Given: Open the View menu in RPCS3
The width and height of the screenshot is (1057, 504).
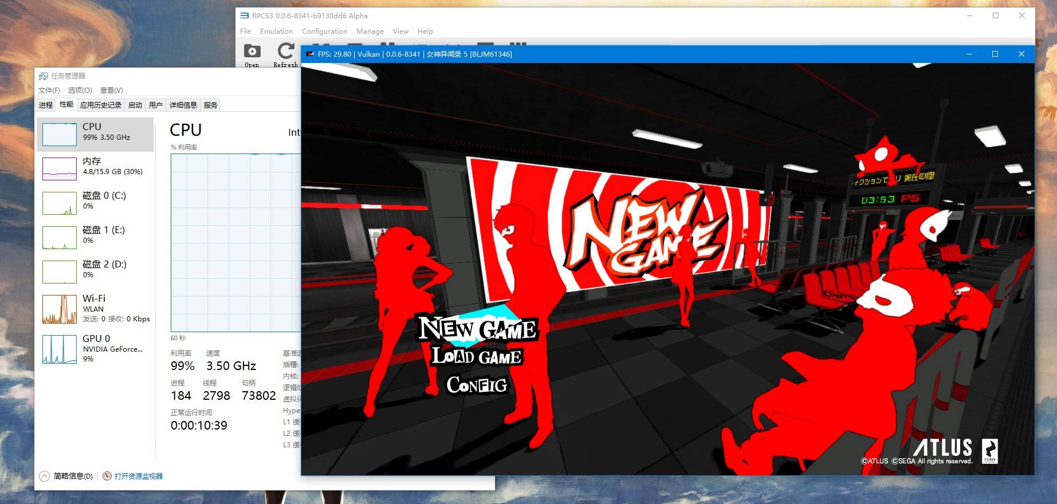Looking at the screenshot, I should pyautogui.click(x=400, y=31).
